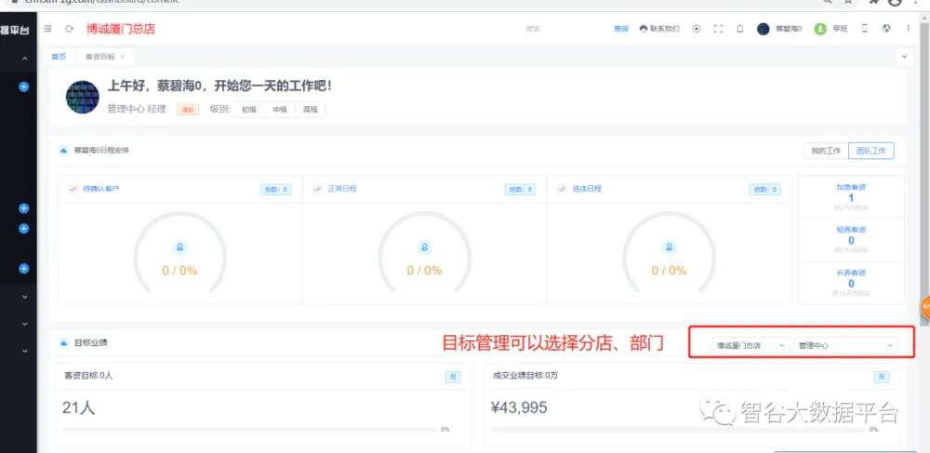
Task: Select the 初级 level option
Action: (x=248, y=110)
